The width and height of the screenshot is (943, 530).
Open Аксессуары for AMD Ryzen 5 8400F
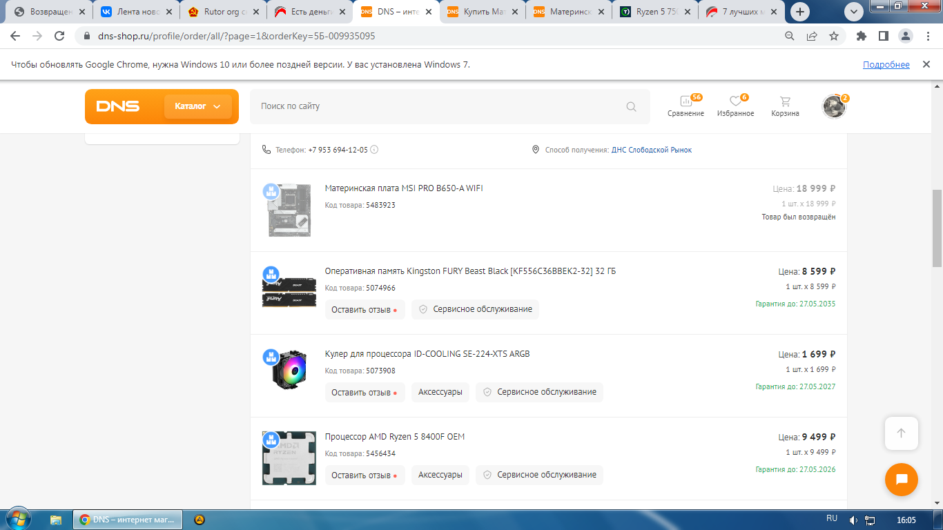pos(440,475)
